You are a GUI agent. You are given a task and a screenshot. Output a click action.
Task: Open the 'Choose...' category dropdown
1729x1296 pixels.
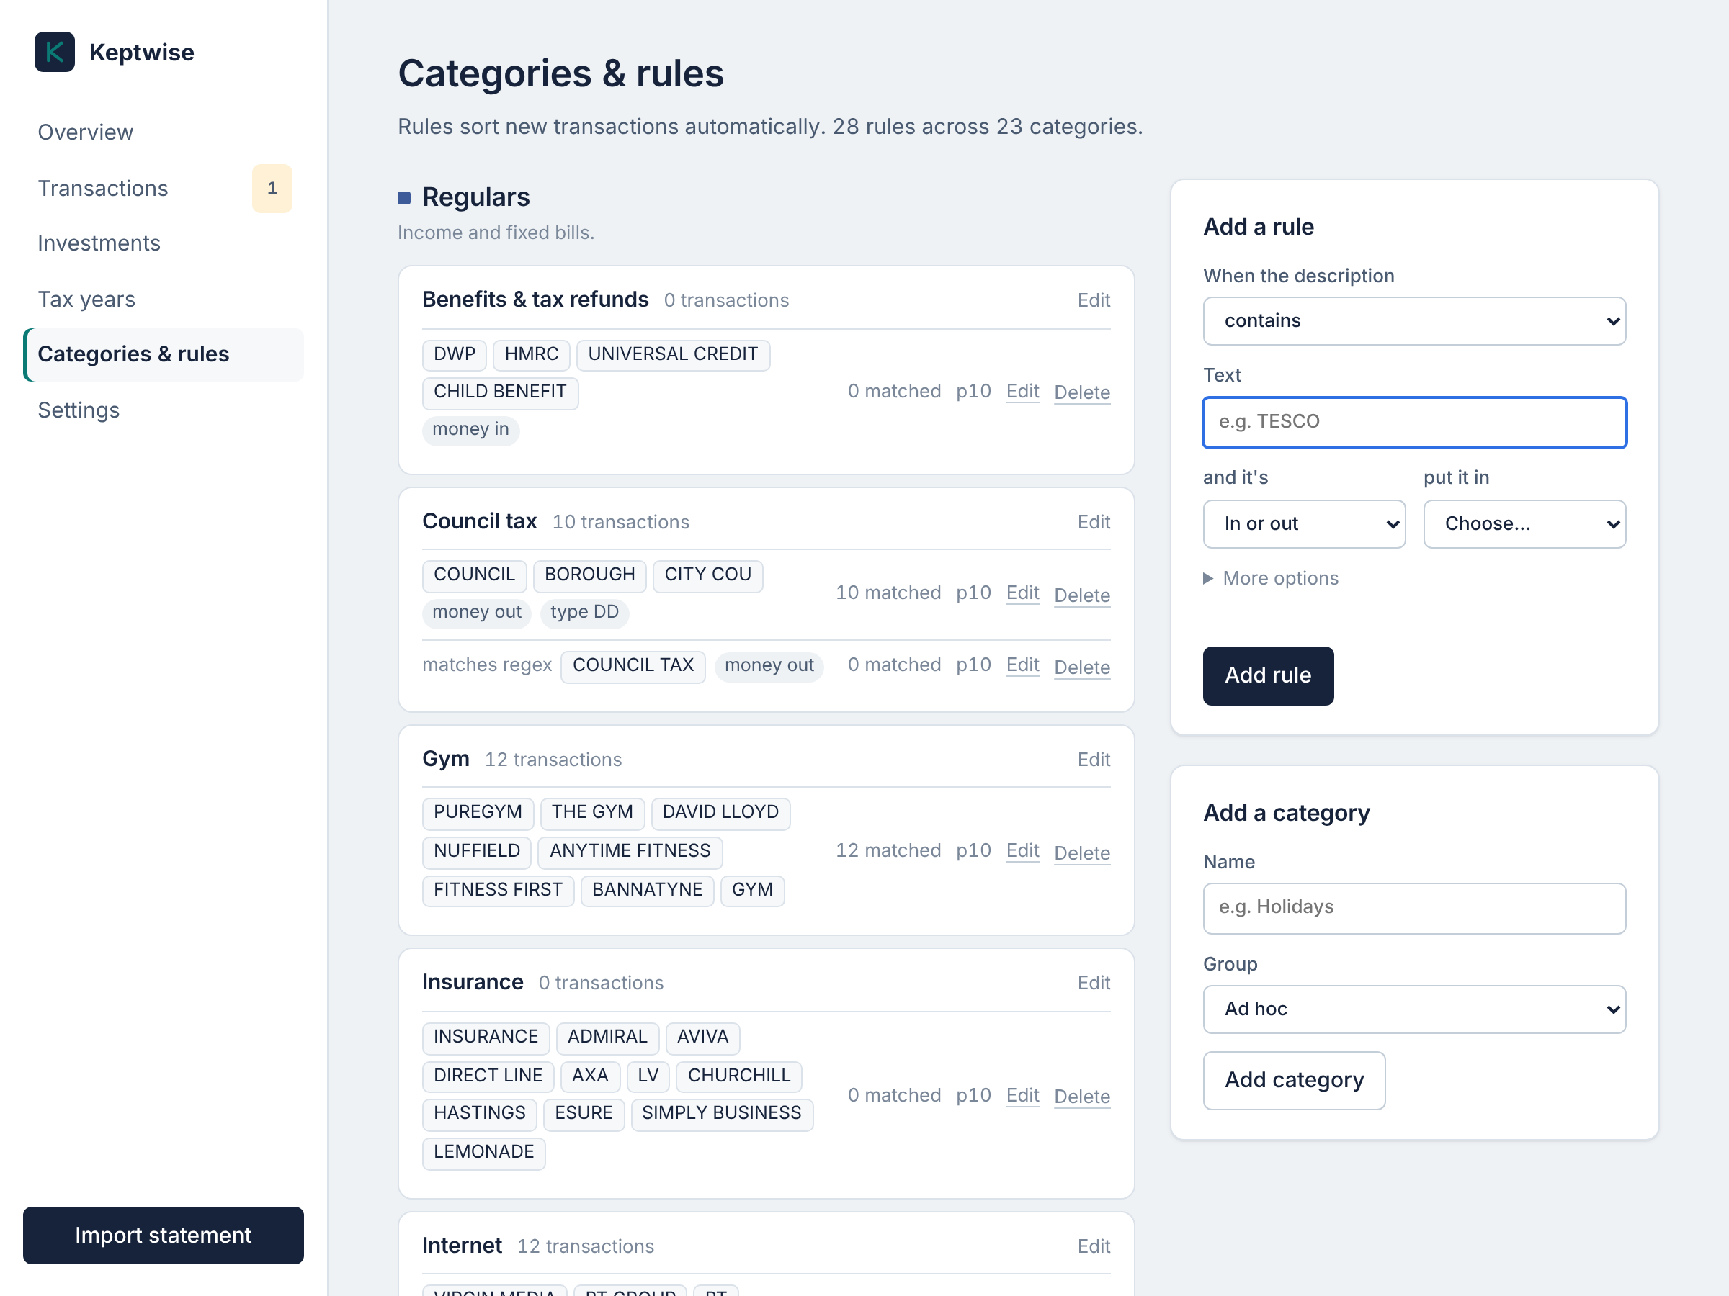[x=1524, y=523]
